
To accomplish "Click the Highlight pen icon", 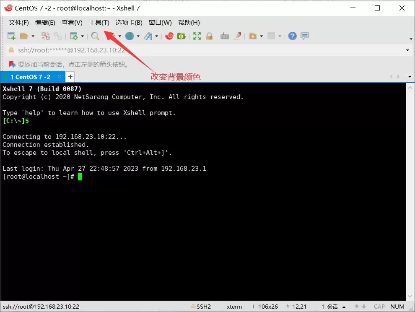I will (237, 36).
